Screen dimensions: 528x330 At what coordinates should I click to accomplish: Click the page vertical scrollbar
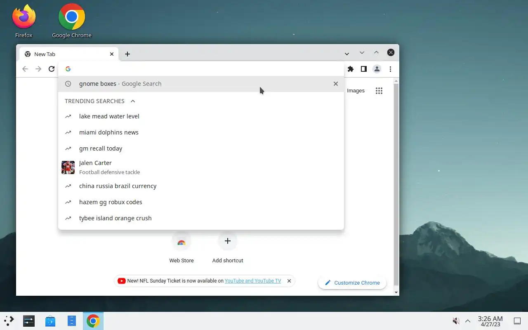tap(396, 185)
